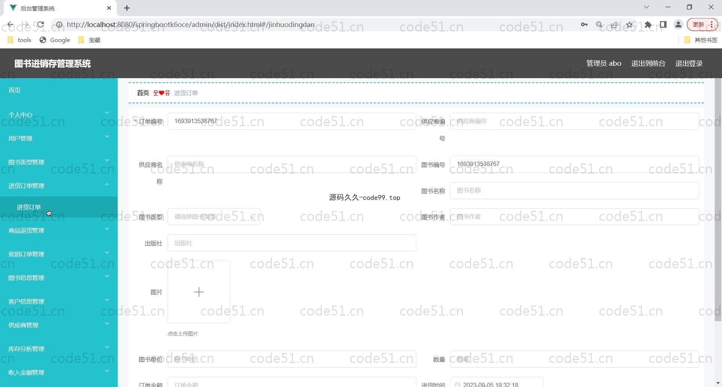Select the 进货订单 submenu item
Screen dimensions: 722x387
click(59, 207)
